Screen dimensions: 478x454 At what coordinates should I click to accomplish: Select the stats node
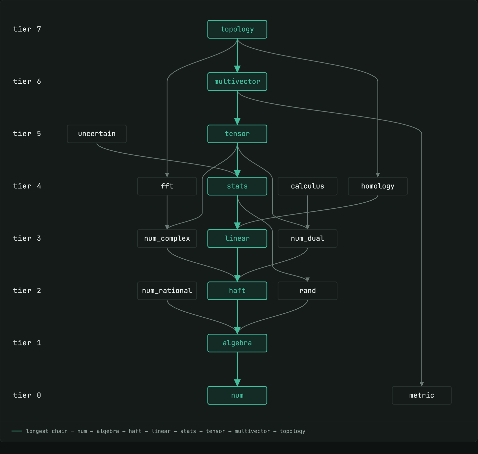click(x=237, y=186)
